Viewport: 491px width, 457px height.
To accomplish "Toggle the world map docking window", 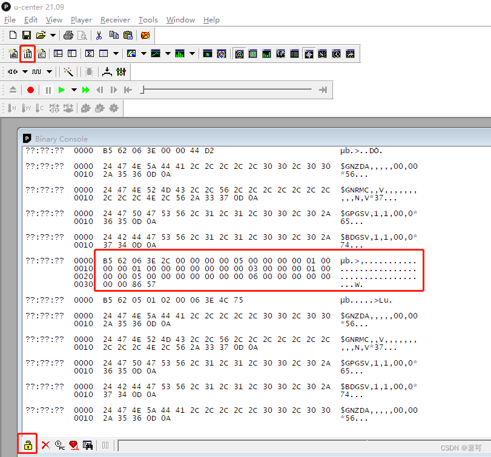I will point(280,54).
